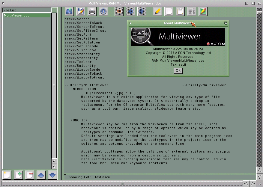Click the main window vertical scroll down arrow

(260, 177)
